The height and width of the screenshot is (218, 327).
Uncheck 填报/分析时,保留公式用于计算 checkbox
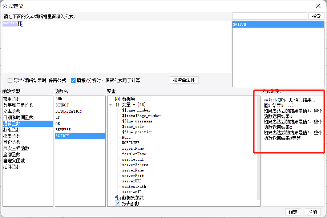click(x=73, y=81)
